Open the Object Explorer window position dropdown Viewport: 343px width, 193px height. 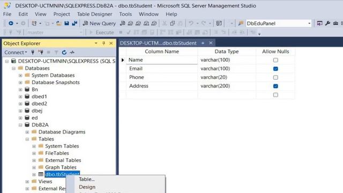pyautogui.click(x=96, y=43)
